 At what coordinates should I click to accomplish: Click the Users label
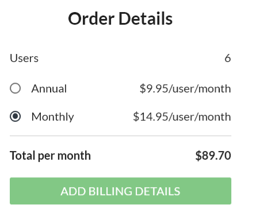click(x=24, y=58)
